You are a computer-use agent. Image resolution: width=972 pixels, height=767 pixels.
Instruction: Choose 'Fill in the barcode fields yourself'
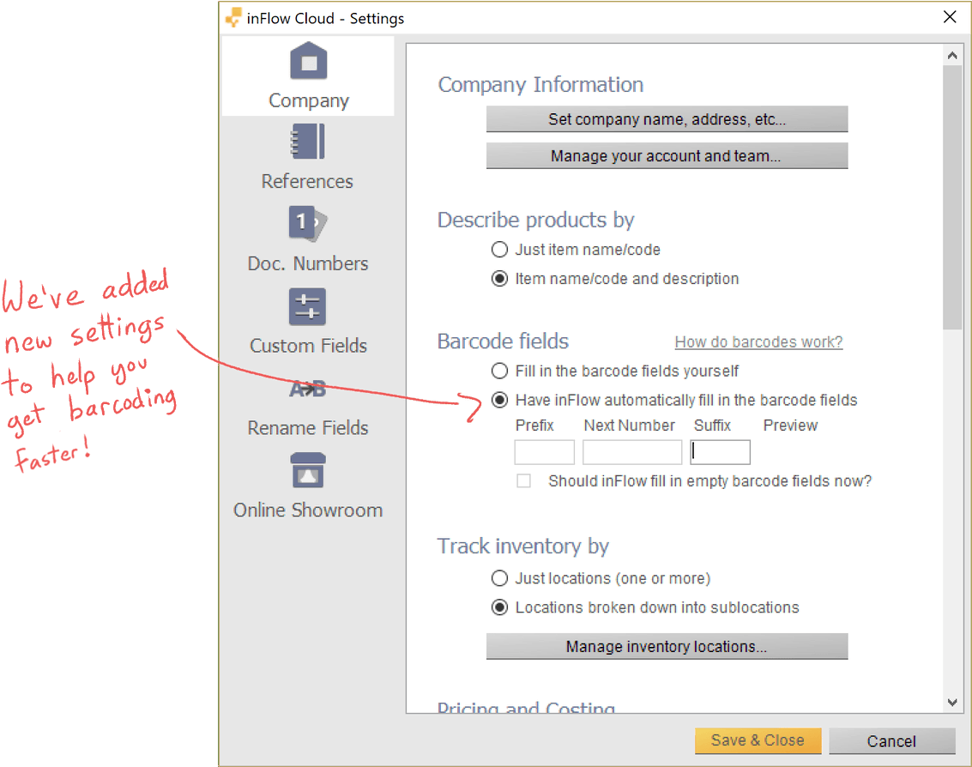(499, 371)
